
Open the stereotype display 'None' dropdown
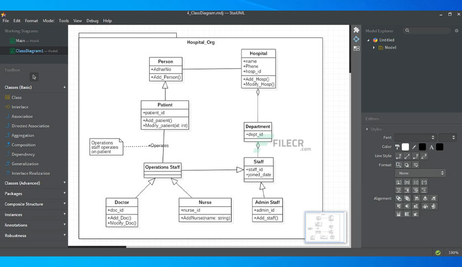(420, 173)
